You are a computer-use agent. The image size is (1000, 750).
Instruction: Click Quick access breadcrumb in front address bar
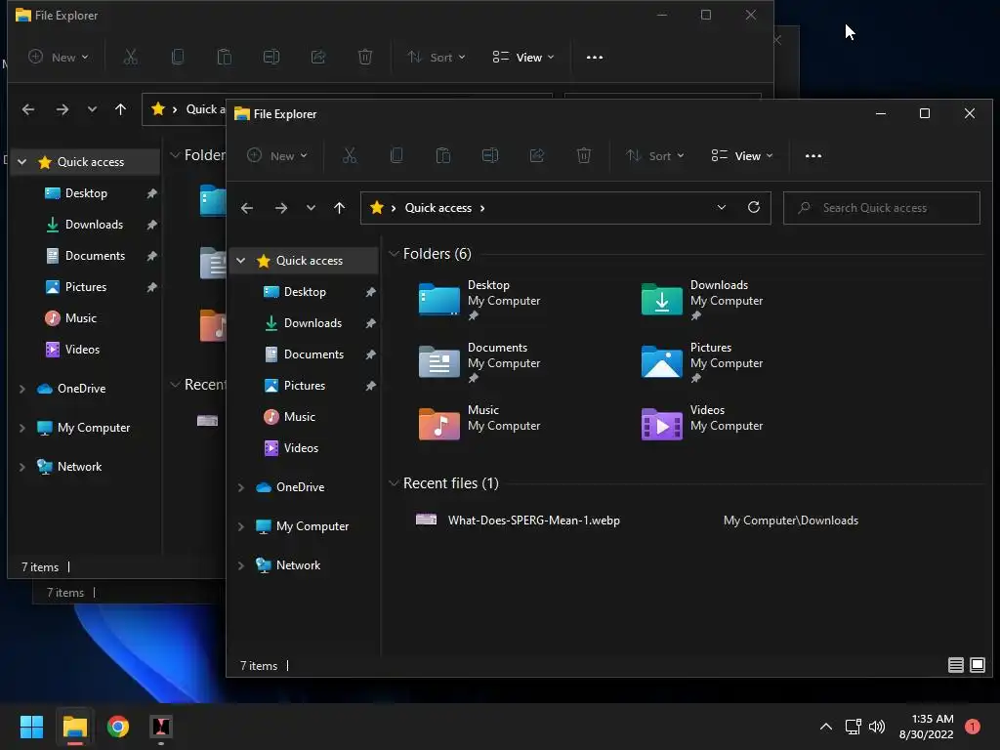click(438, 208)
